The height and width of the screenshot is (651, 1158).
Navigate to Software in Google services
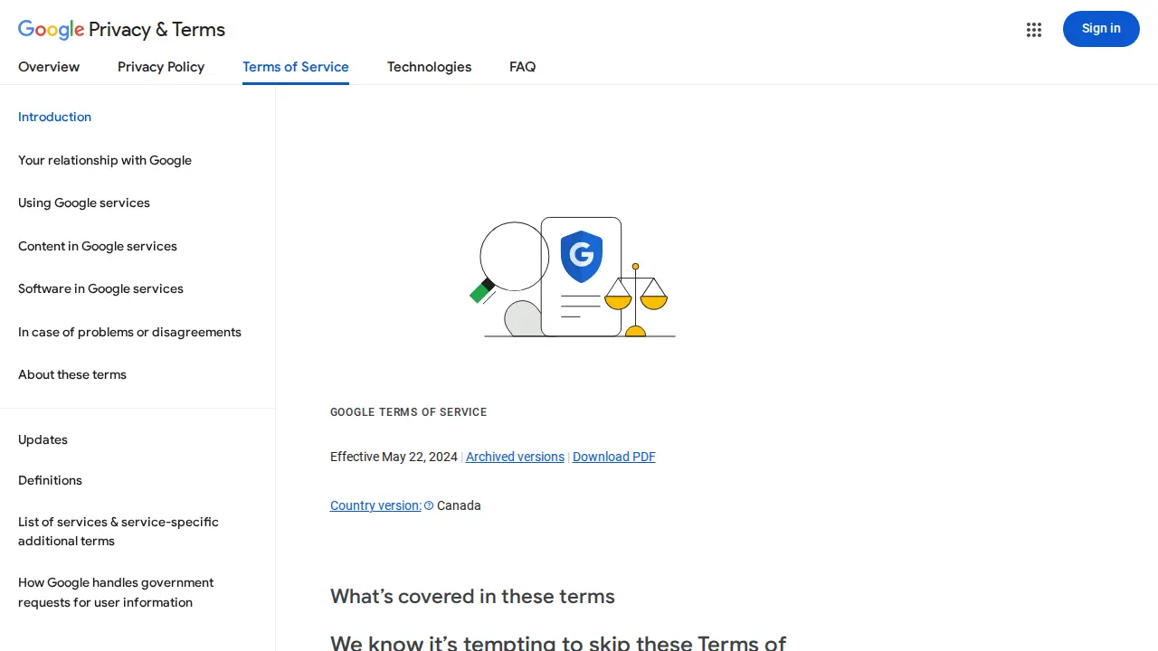tap(100, 288)
